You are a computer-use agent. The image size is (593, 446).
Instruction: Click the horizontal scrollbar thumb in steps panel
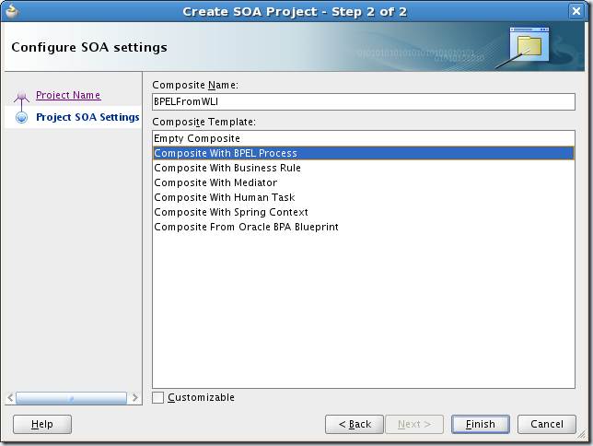pos(71,398)
